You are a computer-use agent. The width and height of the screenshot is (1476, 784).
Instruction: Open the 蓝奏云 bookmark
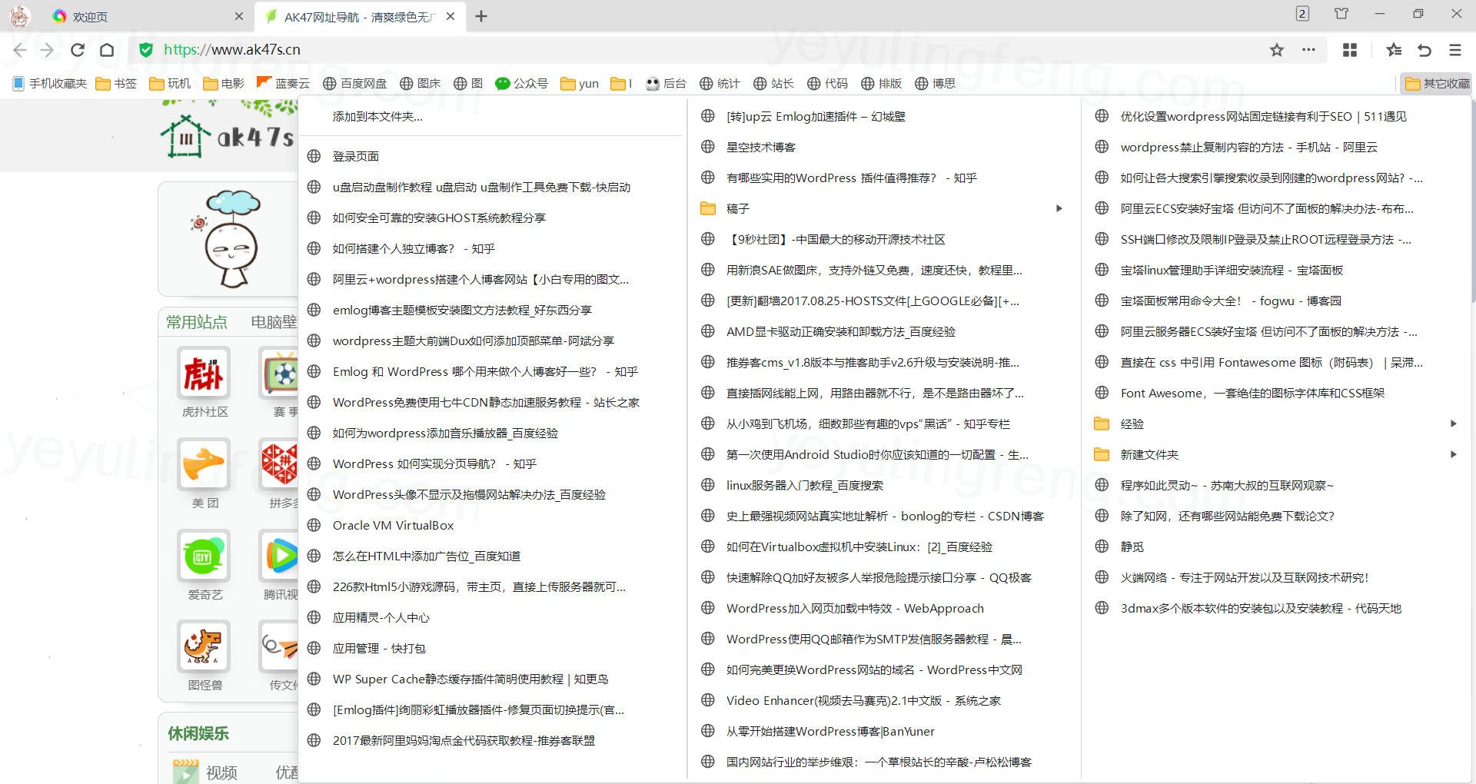tap(283, 83)
